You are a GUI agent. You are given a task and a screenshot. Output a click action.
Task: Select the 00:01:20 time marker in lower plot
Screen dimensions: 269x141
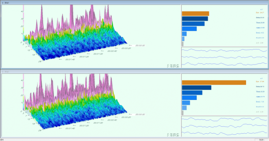pyautogui.click(x=84, y=126)
